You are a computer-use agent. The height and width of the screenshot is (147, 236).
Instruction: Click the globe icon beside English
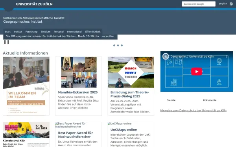pyautogui.click(x=231, y=4)
